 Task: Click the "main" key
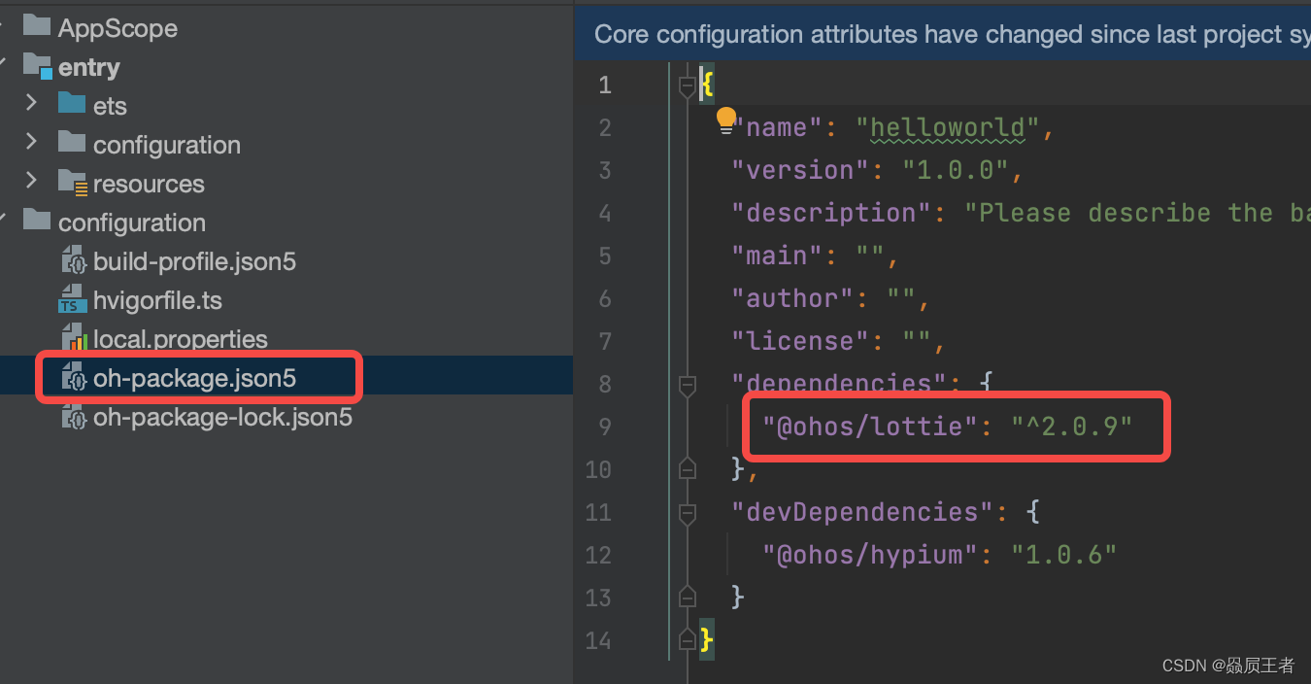click(778, 256)
